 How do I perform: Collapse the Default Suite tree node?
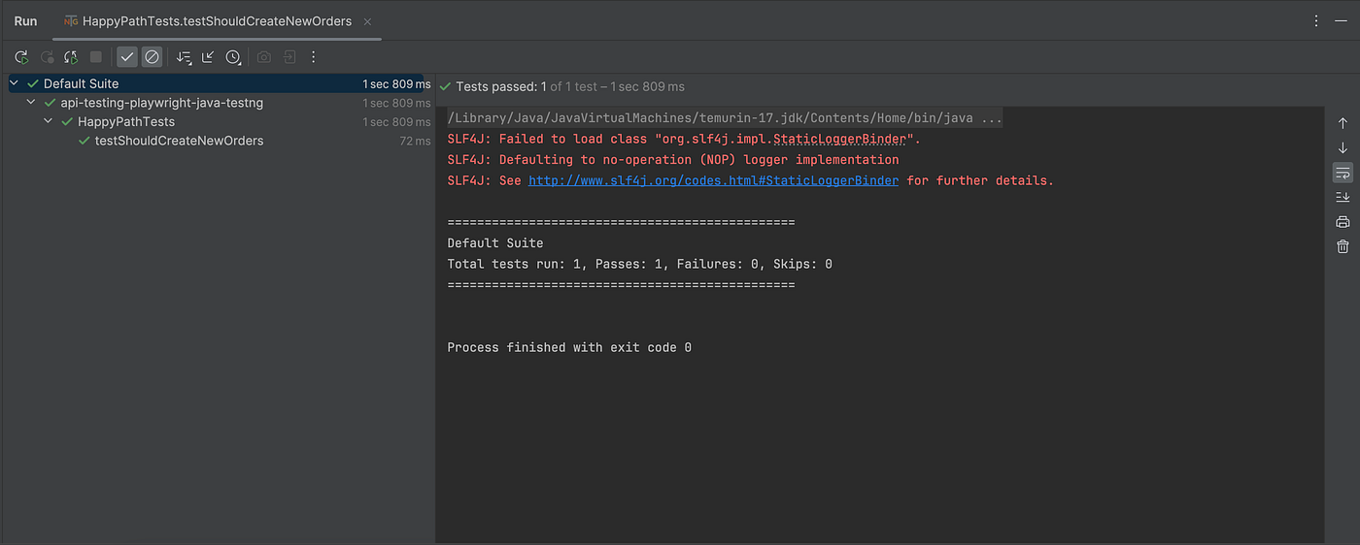click(14, 83)
